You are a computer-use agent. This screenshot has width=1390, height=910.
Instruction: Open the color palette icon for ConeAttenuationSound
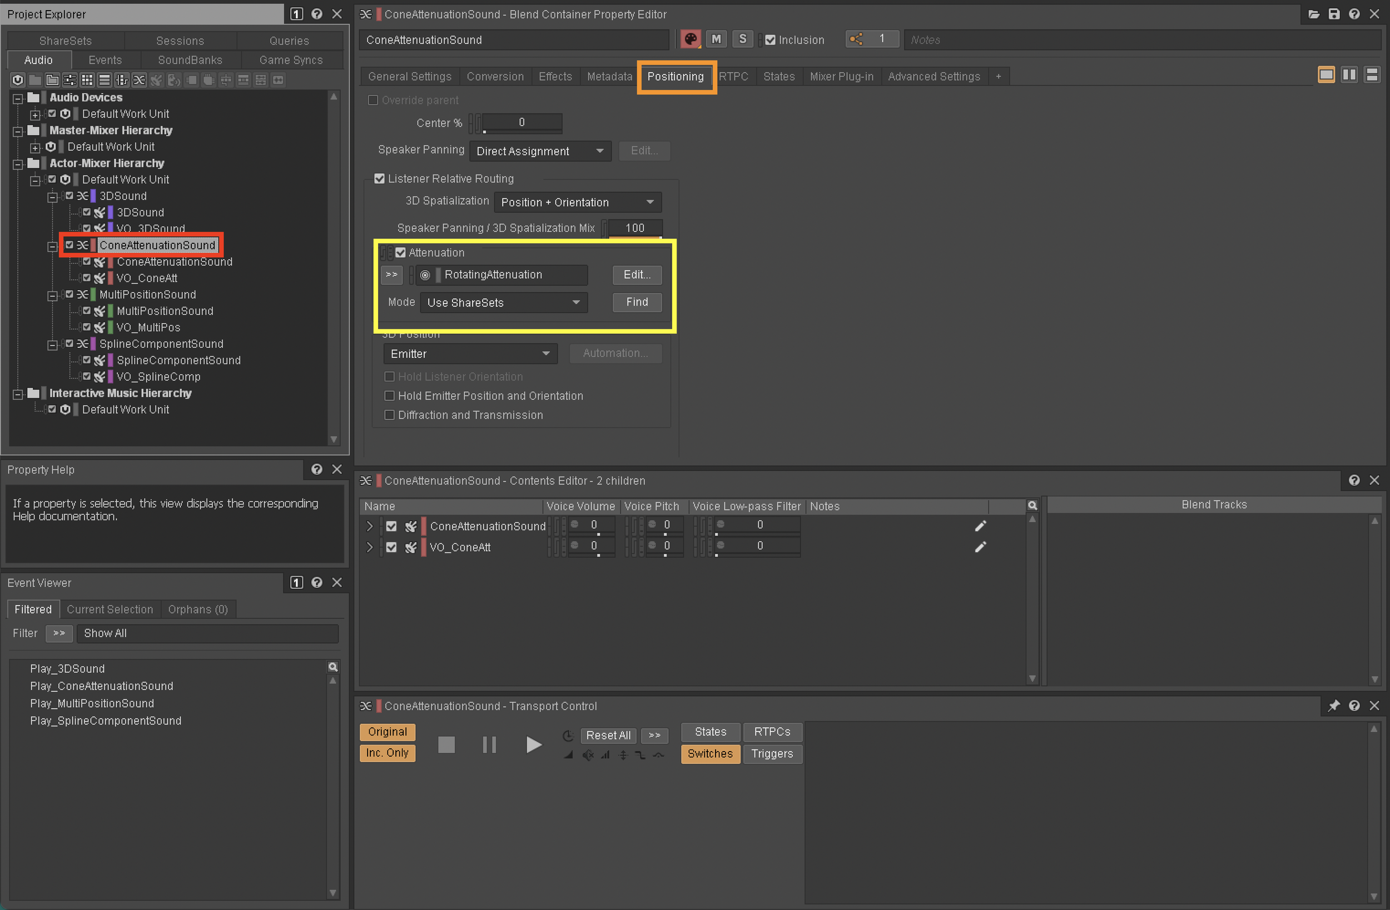[691, 39]
